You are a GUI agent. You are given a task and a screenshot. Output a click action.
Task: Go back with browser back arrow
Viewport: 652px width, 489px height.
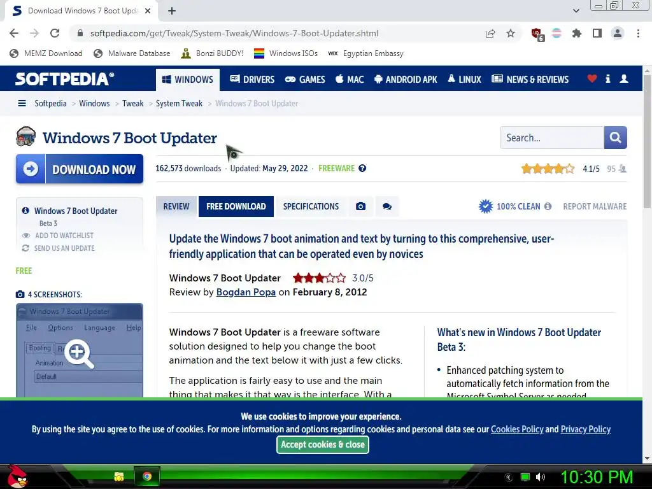pos(14,33)
